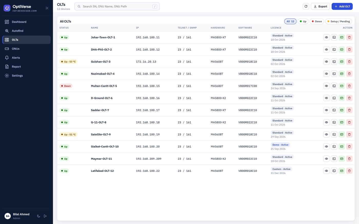The image size is (359, 224).
Task: Open licence card icon for Johar-Town-OLT-1
Action: [342, 37]
